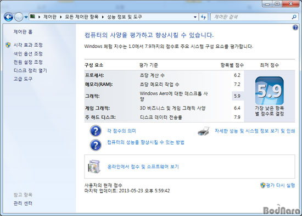The width and height of the screenshot is (302, 216).
Task: Click the 마지막 업데이트 date text
Action: click(x=127, y=191)
